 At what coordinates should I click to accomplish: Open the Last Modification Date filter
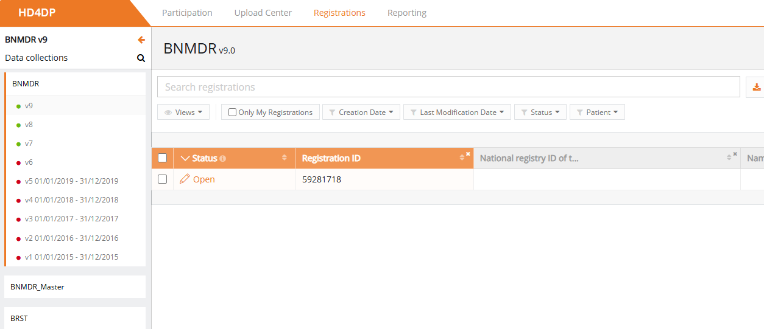pos(457,113)
